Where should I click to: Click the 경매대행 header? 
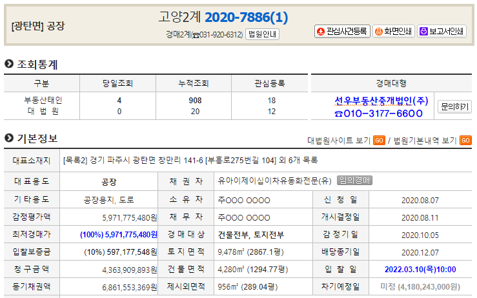tap(391, 83)
